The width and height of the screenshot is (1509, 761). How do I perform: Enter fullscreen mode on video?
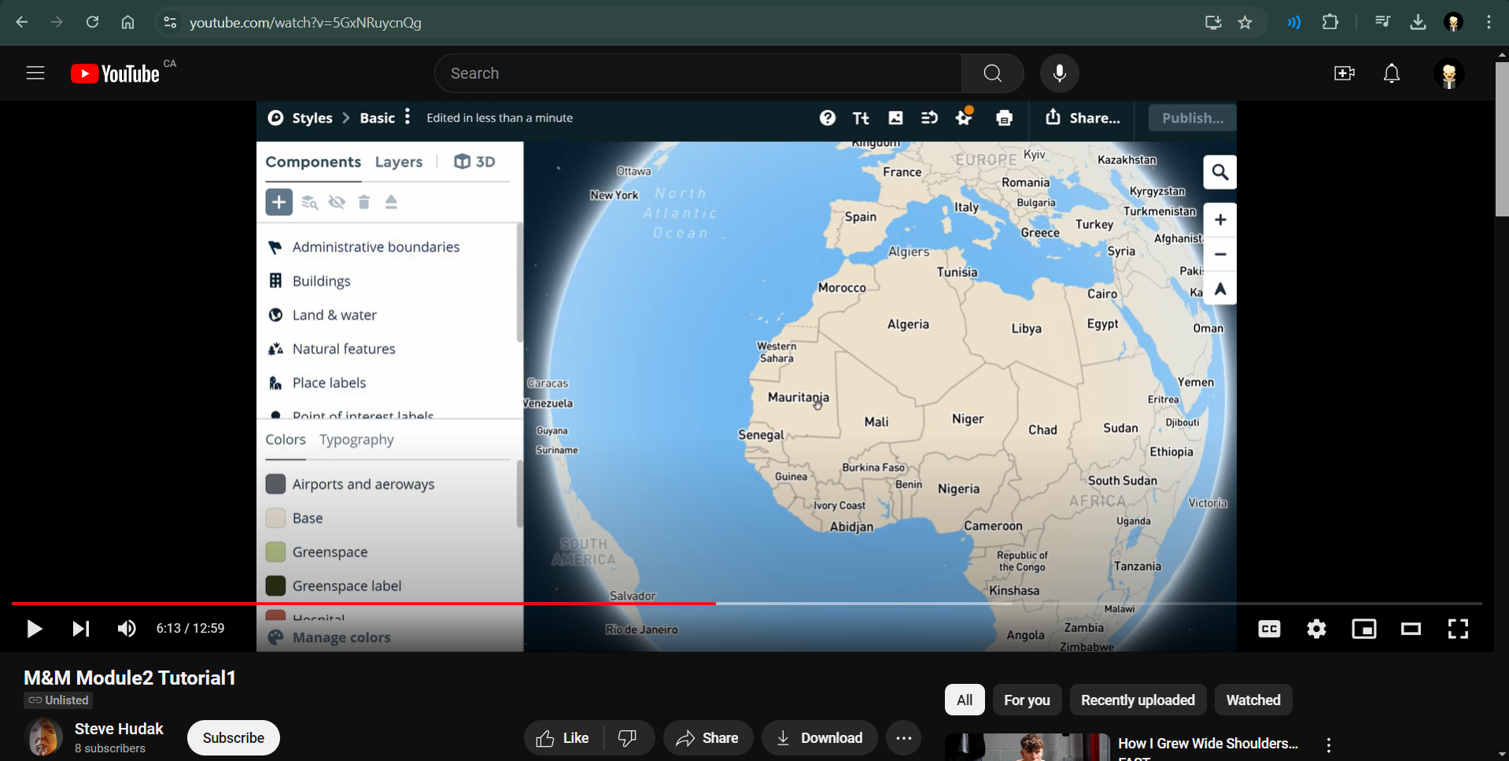click(1457, 629)
